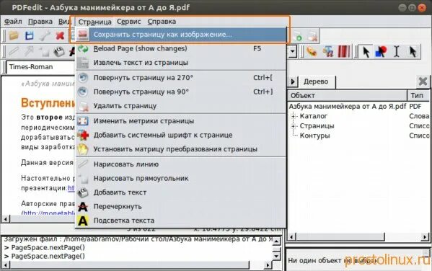Click the color palette brush icon
This screenshot has height=271, width=432.
(312, 51)
